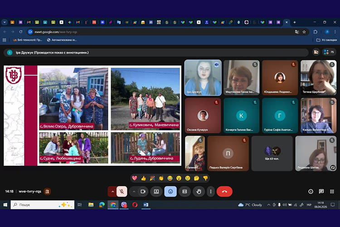Viewport: 340px width, 227px height.
Task: Unmute the microphone in the call bar
Action: [121, 192]
